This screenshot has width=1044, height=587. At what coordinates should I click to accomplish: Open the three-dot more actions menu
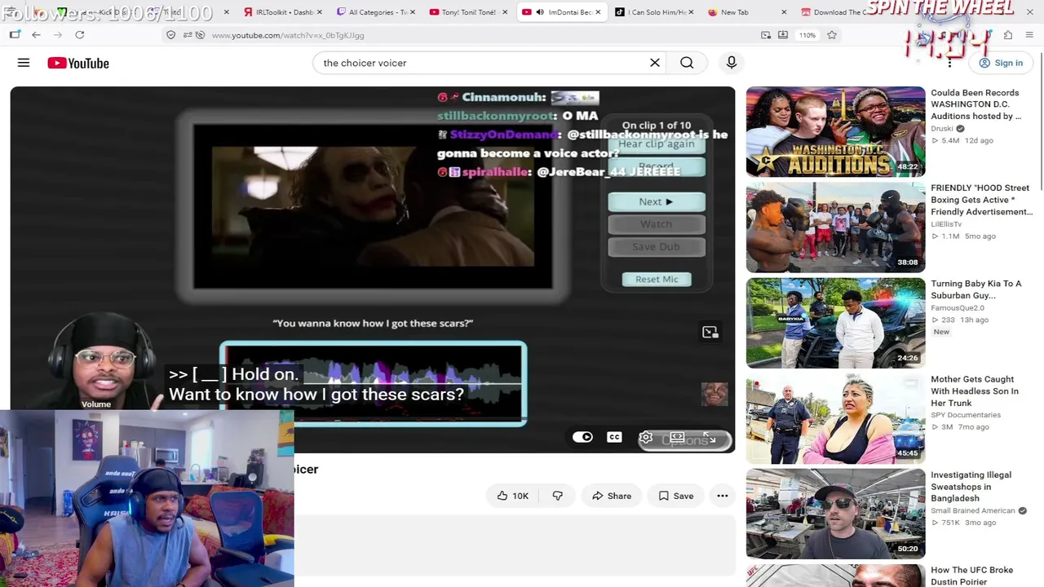(723, 496)
